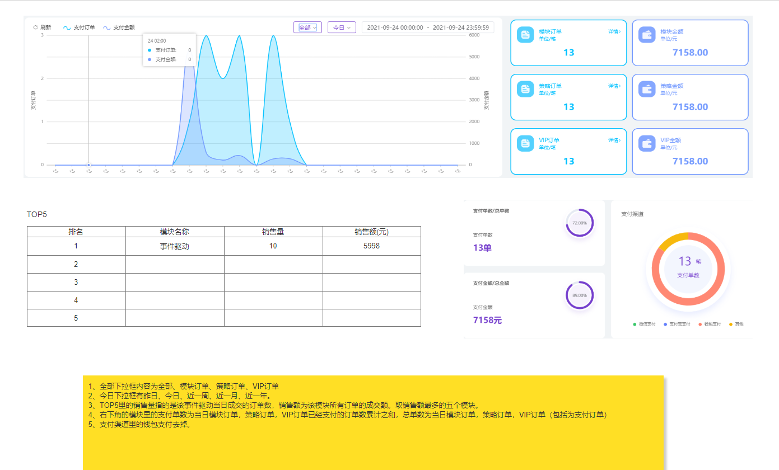Click the 策略金额 wallet icon
Screen dimensions: 779x470
647,89
